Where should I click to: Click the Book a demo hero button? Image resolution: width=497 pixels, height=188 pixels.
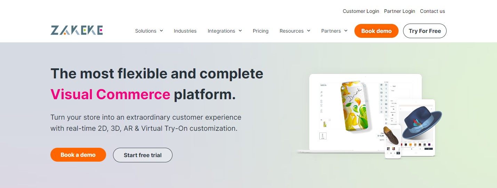pos(78,155)
